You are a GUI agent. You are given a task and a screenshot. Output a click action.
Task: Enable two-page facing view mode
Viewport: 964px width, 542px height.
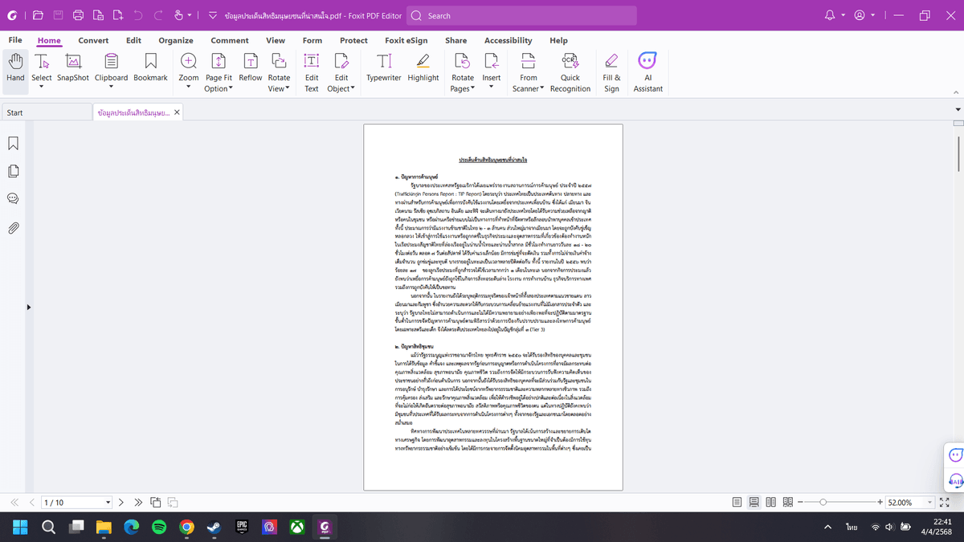tap(771, 502)
